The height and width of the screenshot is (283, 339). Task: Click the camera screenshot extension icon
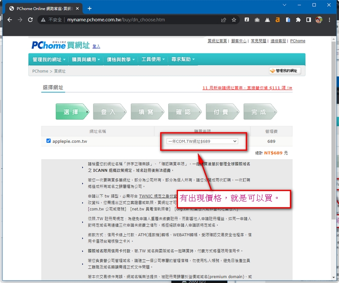(x=257, y=20)
